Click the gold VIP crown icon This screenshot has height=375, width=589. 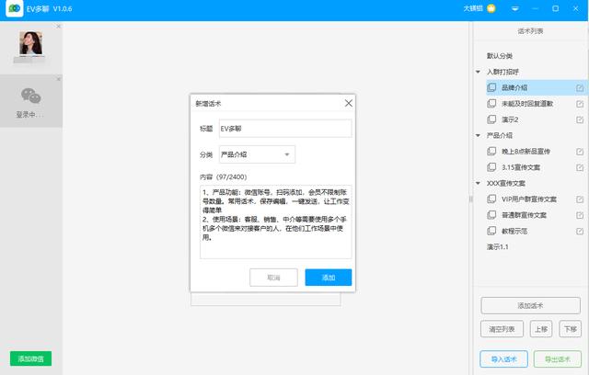point(491,8)
